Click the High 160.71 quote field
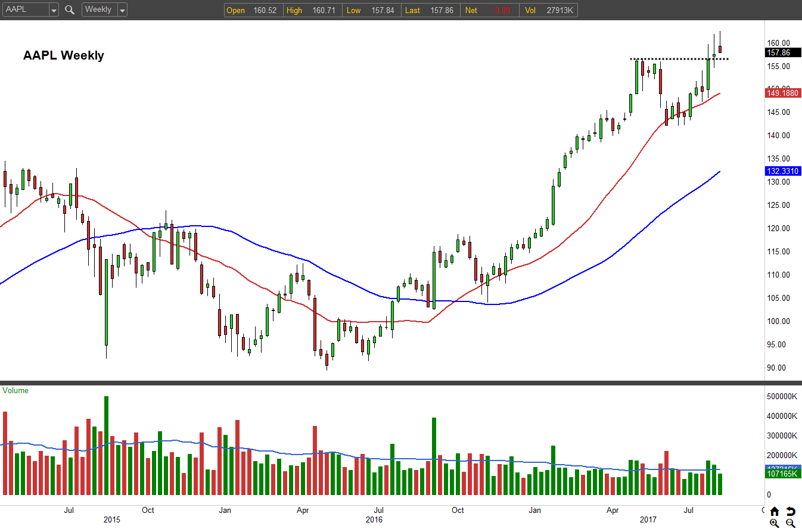This screenshot has height=529, width=802. pos(312,10)
